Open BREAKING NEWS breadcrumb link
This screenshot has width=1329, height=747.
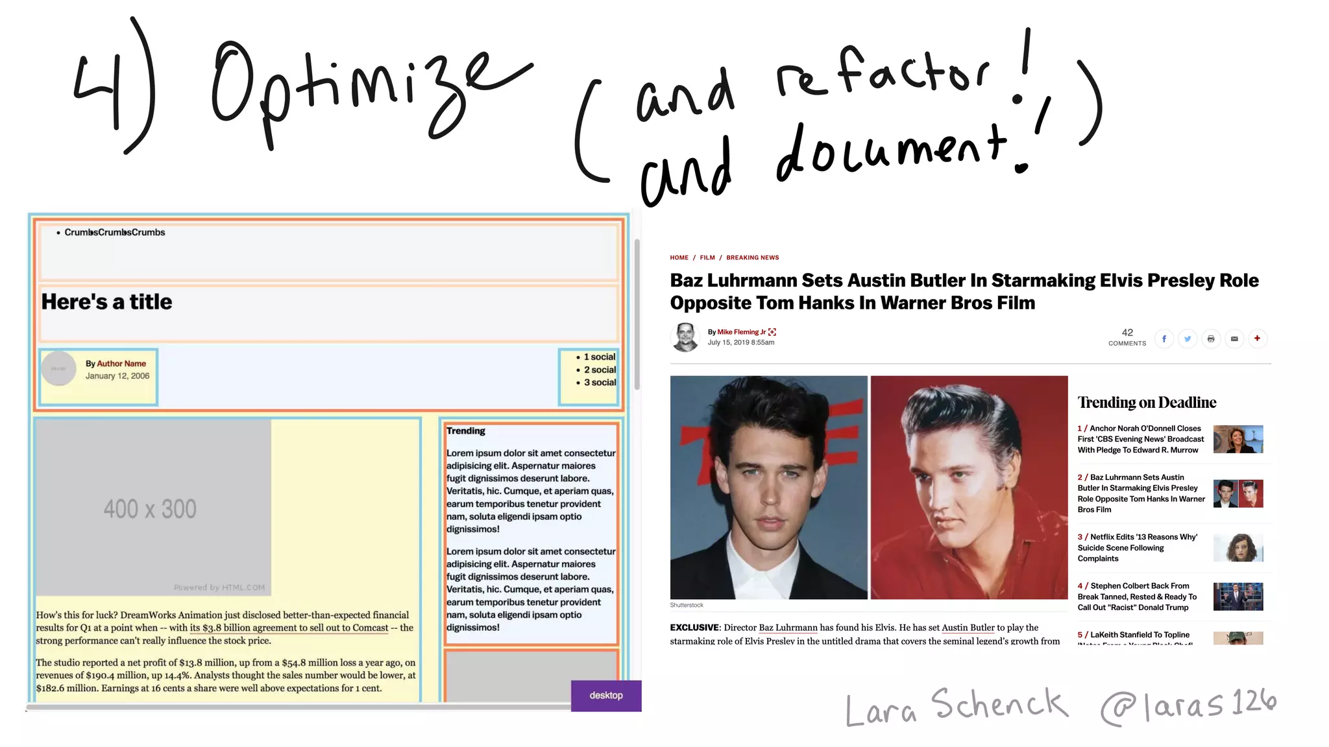[x=752, y=257]
